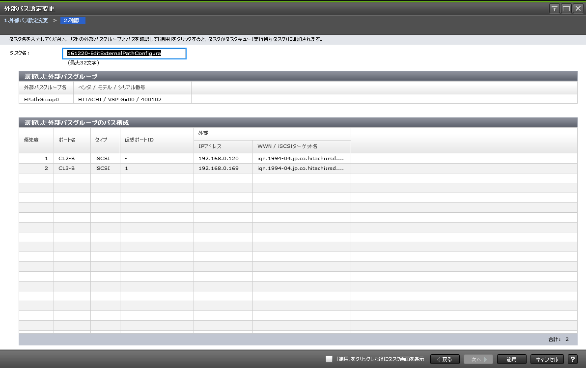The width and height of the screenshot is (586, 368).
Task: Click the help question mark icon
Action: [x=572, y=359]
